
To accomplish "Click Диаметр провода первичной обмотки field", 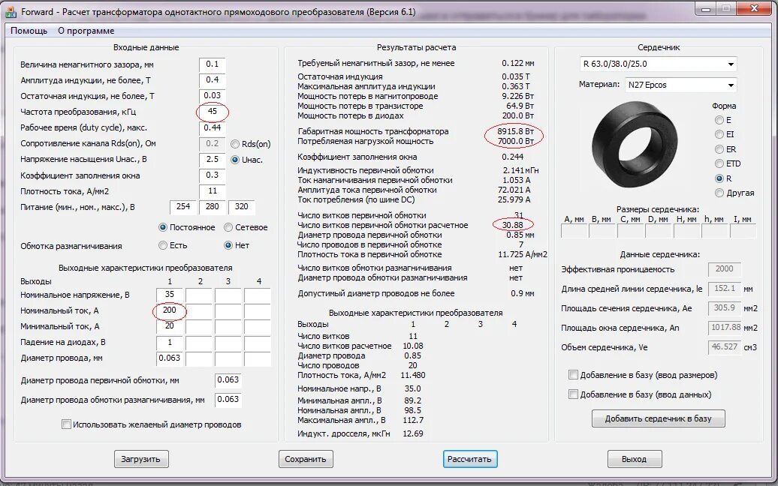I will point(228,380).
